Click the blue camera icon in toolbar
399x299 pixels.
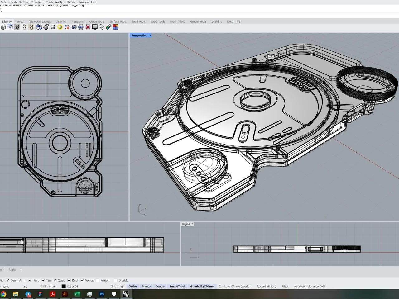coord(74,27)
